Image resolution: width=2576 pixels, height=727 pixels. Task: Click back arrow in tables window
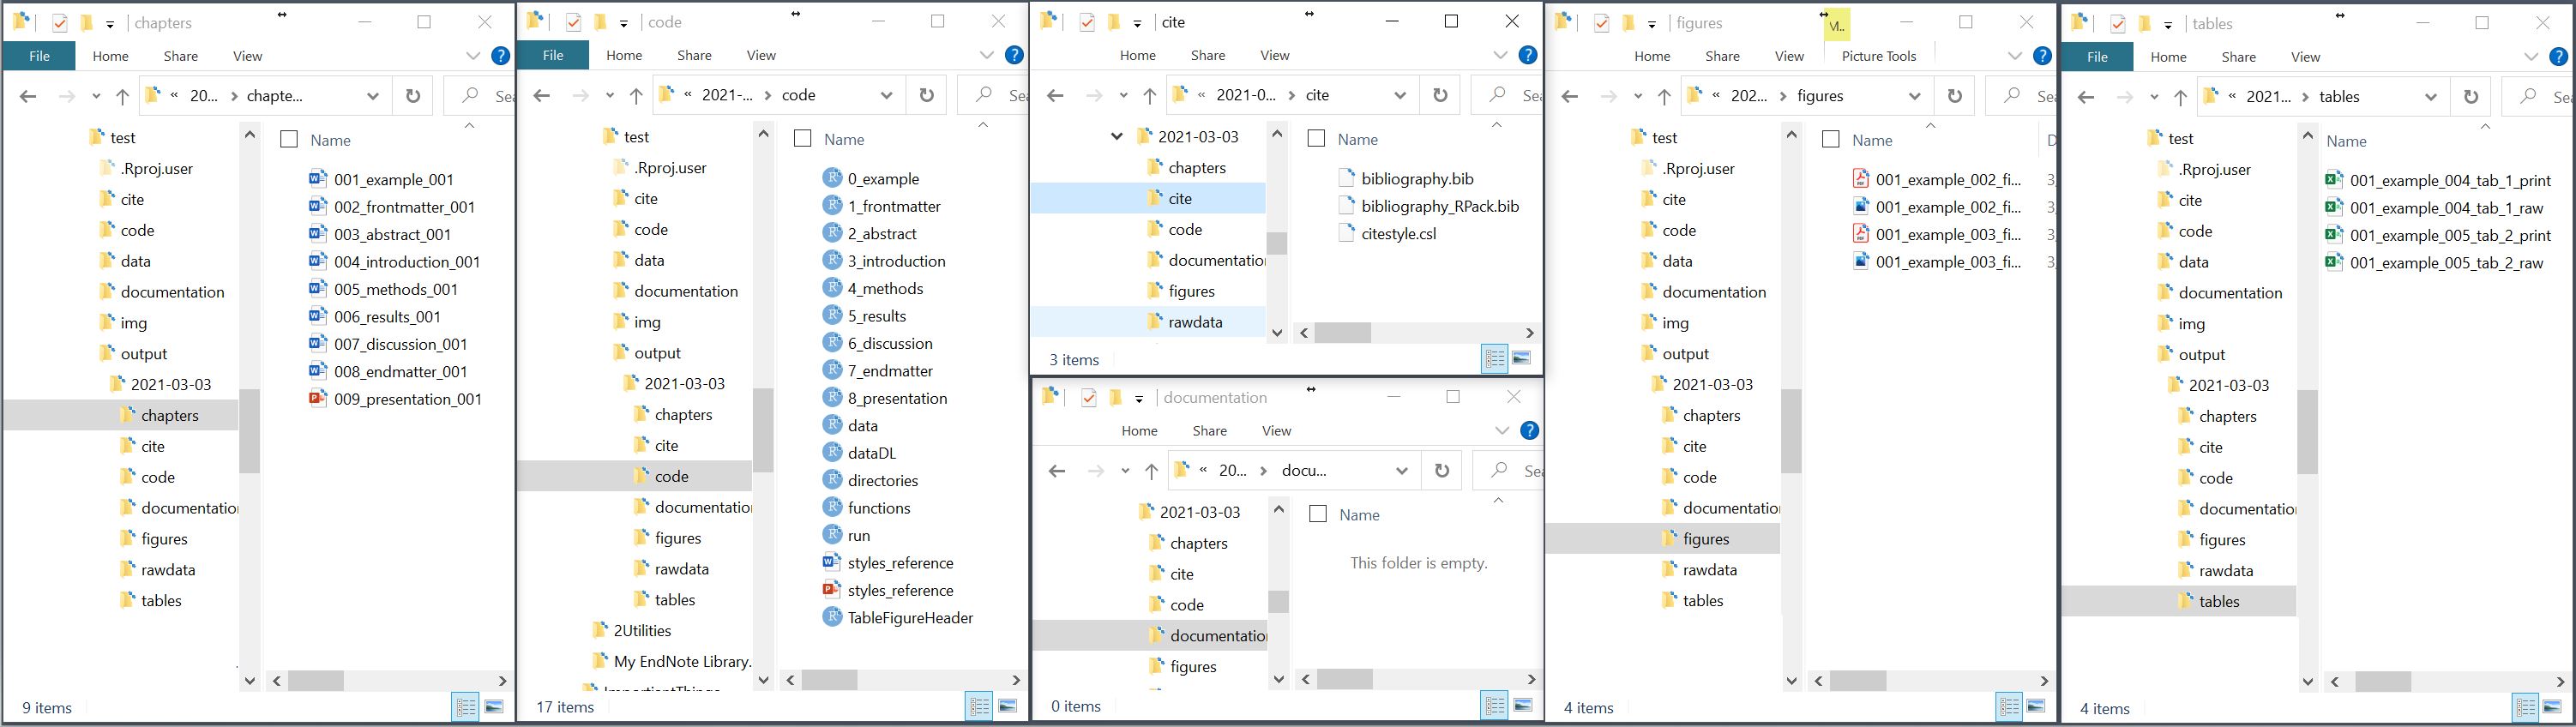[2085, 97]
